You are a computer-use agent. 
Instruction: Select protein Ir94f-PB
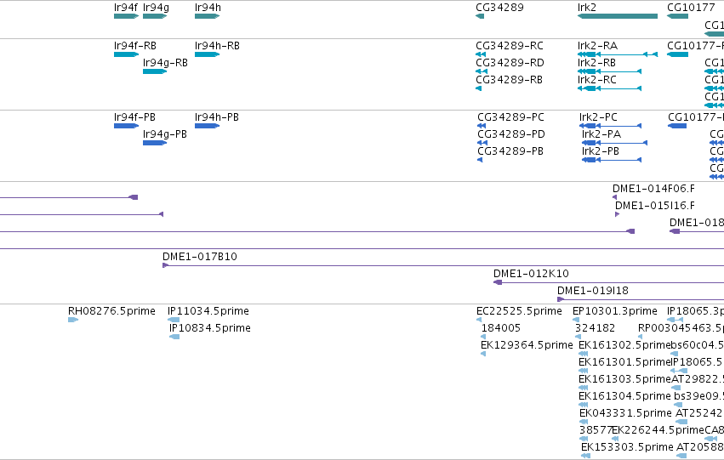[126, 126]
